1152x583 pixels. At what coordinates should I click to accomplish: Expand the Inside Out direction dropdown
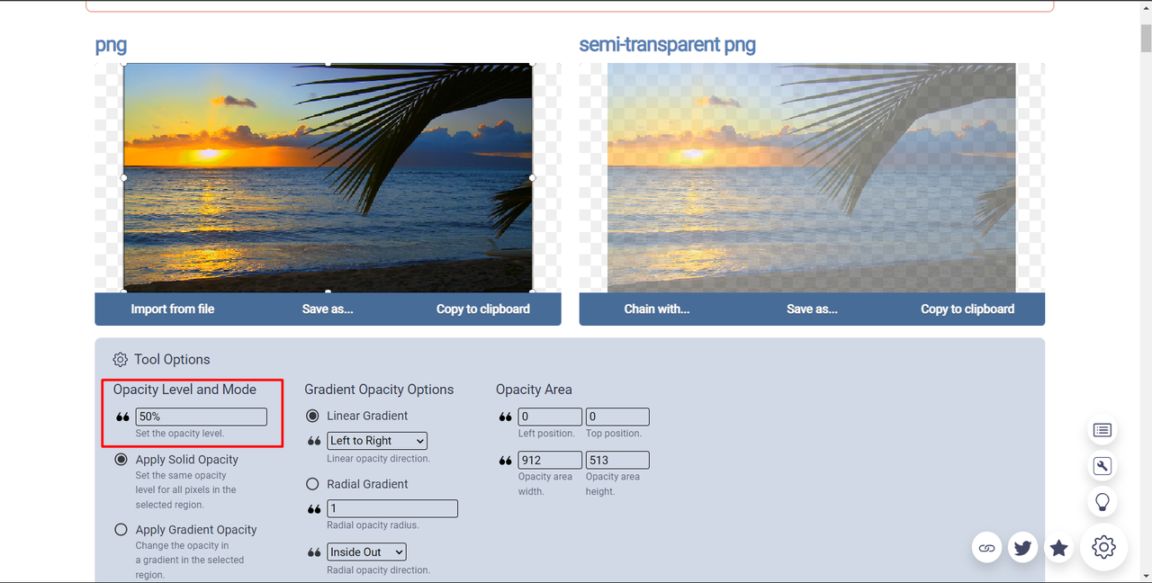[366, 552]
